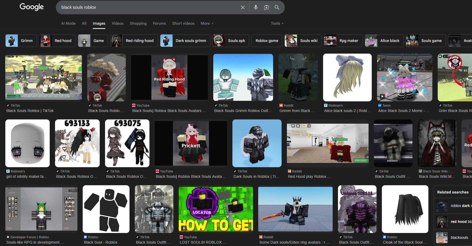
Task: Click the magnifying glass search button
Action: (277, 7)
